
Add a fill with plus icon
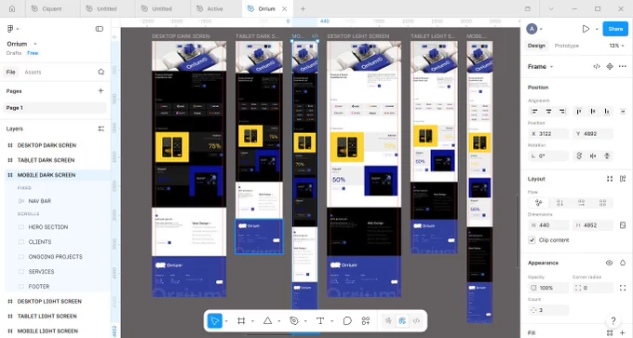pos(623,332)
